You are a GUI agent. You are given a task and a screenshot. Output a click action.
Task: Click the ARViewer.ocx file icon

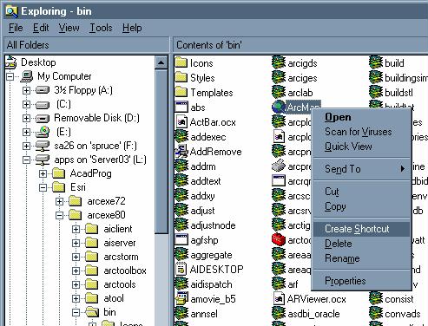[279, 298]
